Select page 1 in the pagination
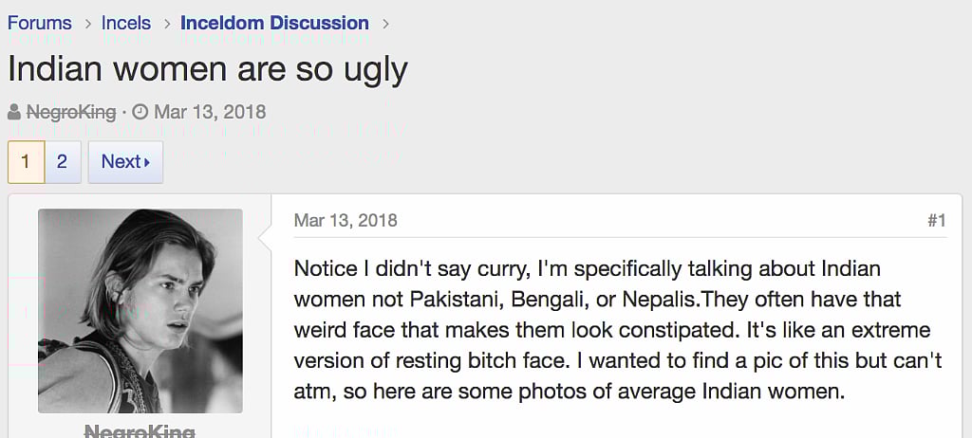 [x=26, y=162]
